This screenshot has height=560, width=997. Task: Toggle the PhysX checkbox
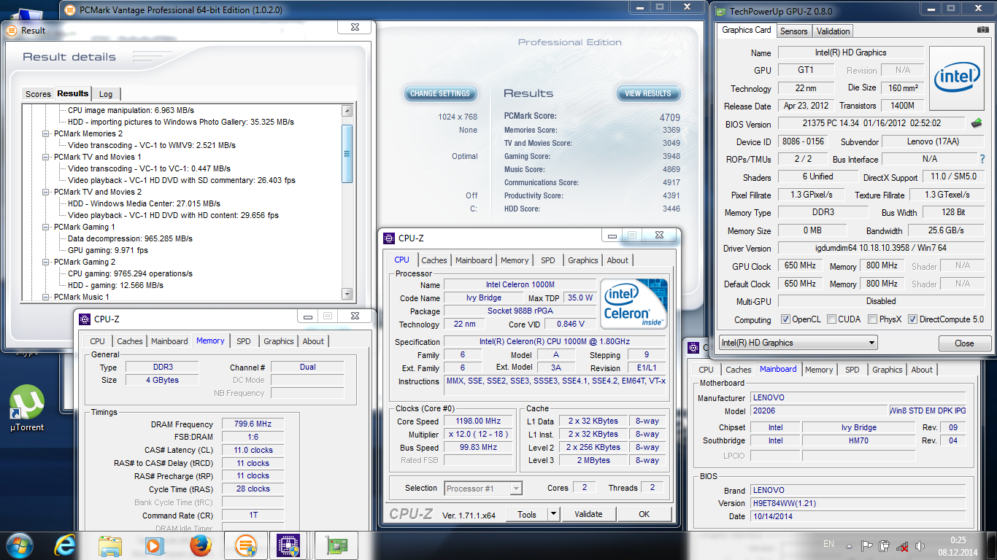[872, 319]
